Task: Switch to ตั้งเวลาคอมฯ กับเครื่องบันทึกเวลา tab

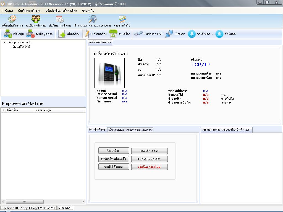Action: click(x=130, y=130)
